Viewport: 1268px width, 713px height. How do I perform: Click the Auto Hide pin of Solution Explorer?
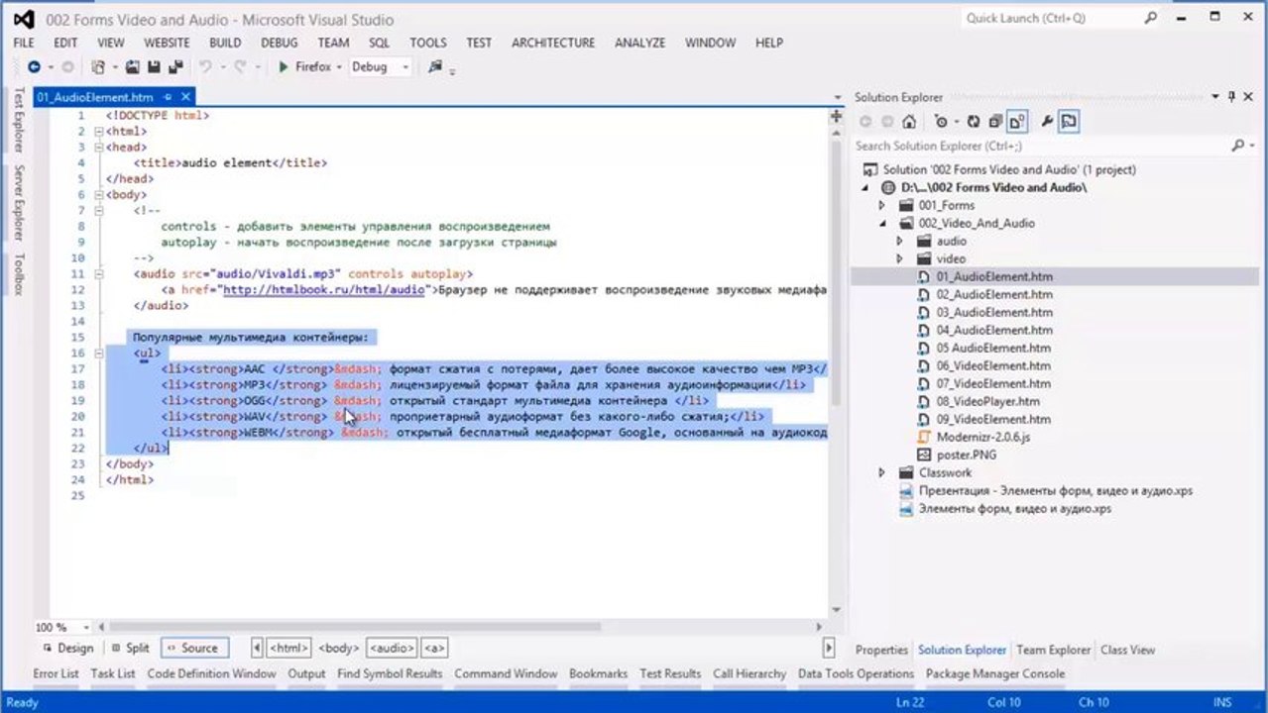pos(1232,97)
